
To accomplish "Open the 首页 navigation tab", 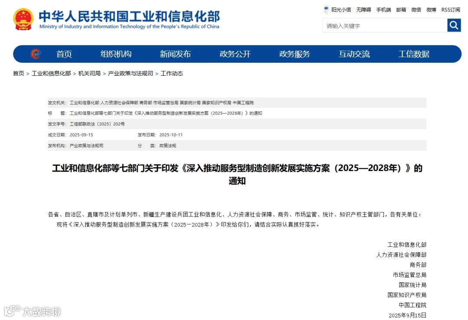I will (x=64, y=54).
